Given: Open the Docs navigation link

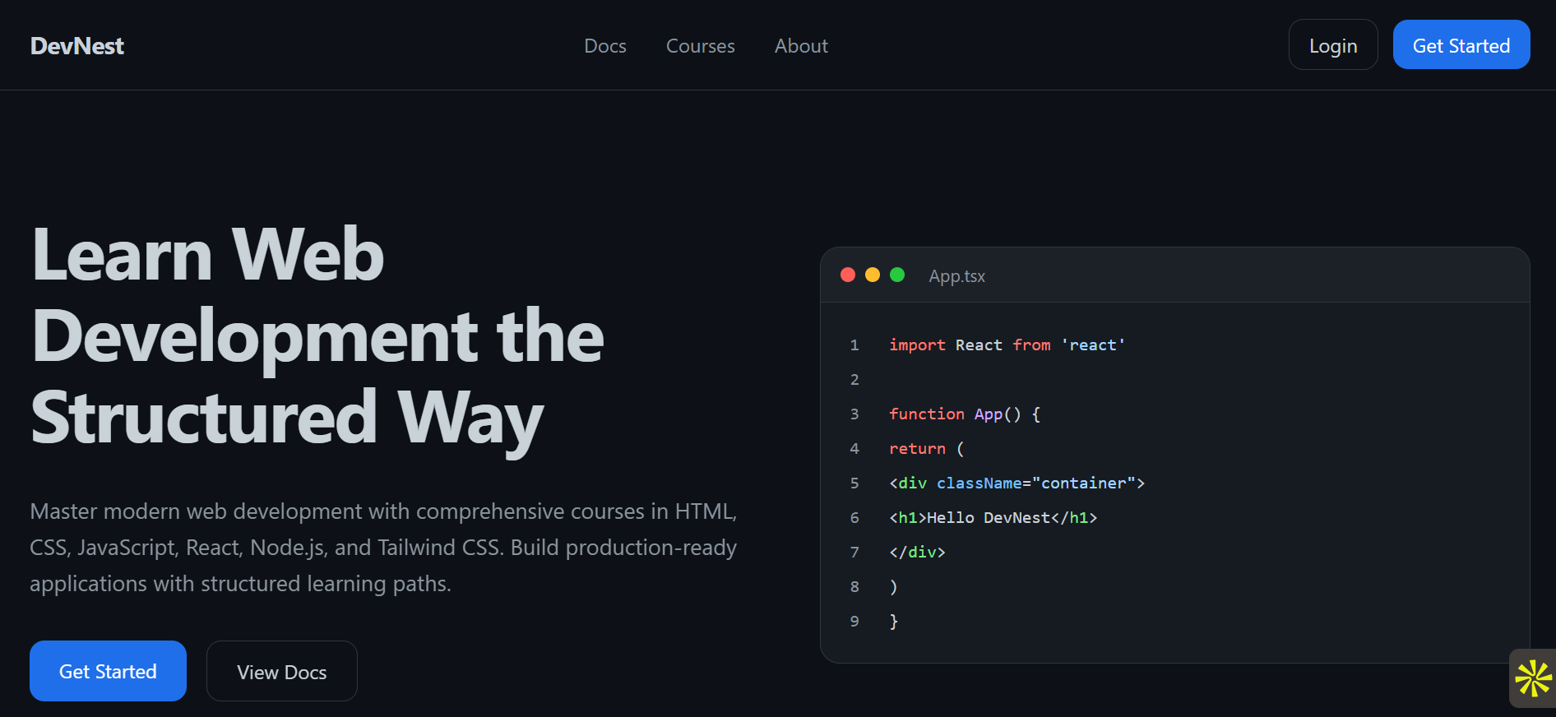Looking at the screenshot, I should coord(604,46).
